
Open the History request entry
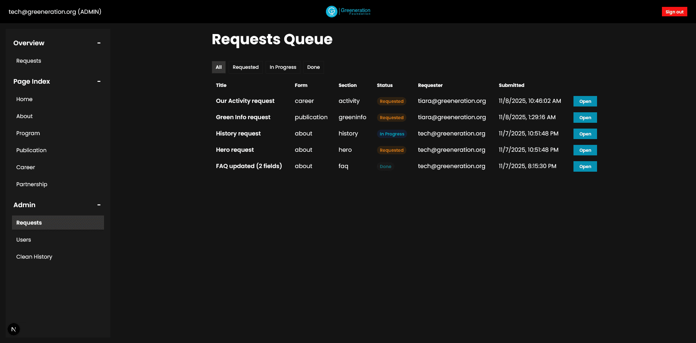point(585,134)
